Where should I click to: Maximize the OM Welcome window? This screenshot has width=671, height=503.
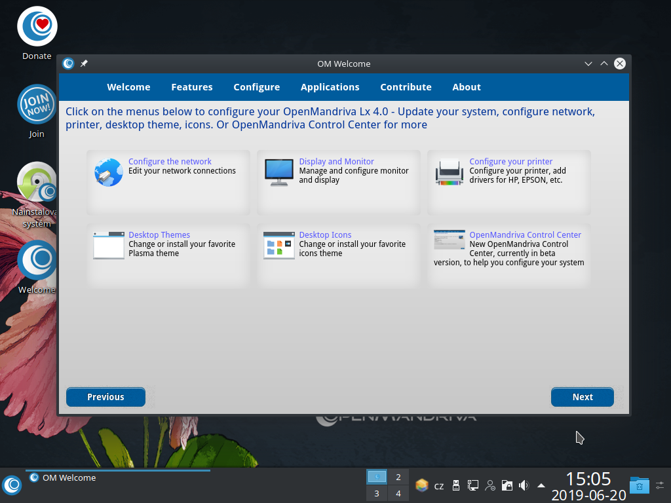click(604, 64)
